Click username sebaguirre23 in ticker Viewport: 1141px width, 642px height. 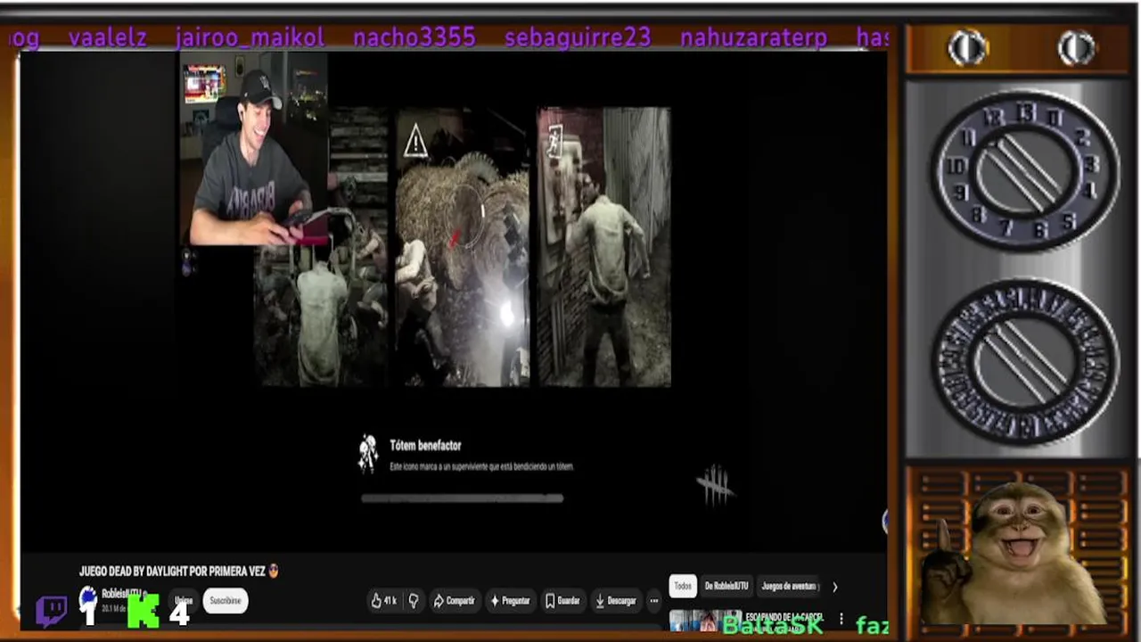click(578, 37)
